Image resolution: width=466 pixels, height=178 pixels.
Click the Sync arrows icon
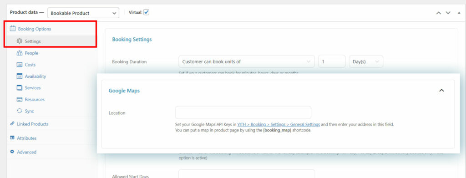point(20,111)
